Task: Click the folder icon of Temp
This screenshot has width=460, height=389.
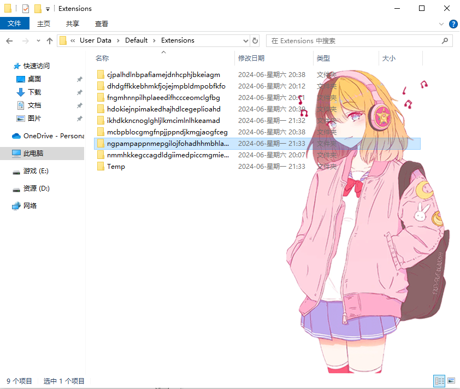Action: point(101,166)
